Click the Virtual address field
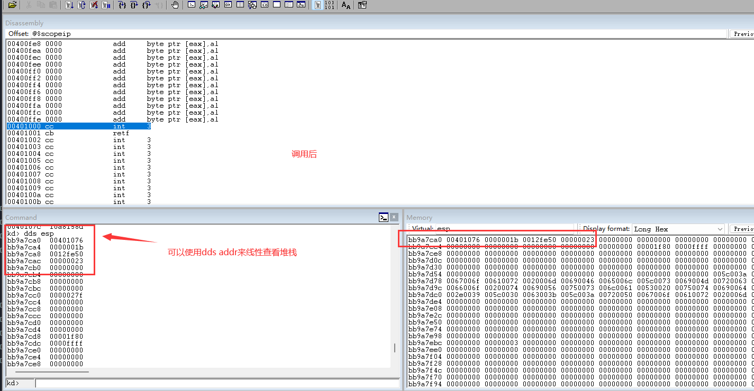754x391 pixels. click(508, 229)
